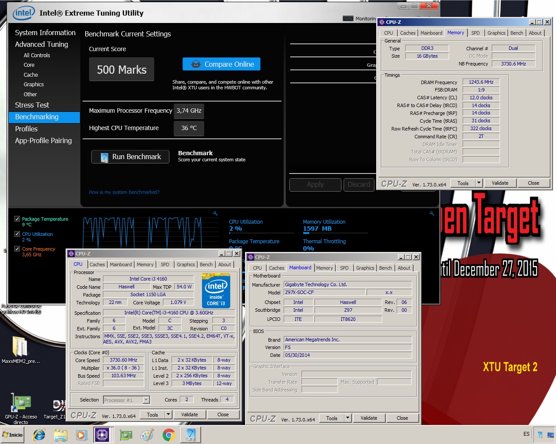Click Validate in CPU-Z Memory window

[500, 183]
